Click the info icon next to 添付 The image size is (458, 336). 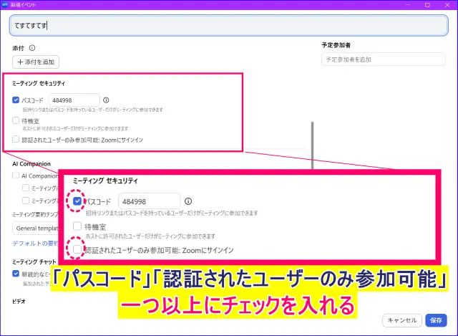click(x=32, y=48)
